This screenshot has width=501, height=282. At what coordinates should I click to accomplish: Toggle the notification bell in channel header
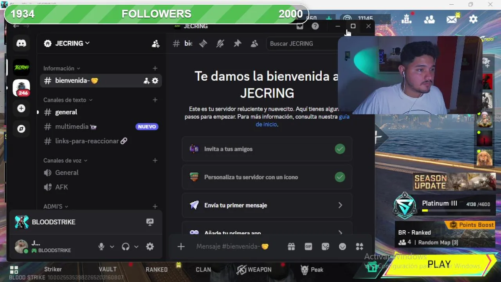coord(220,43)
